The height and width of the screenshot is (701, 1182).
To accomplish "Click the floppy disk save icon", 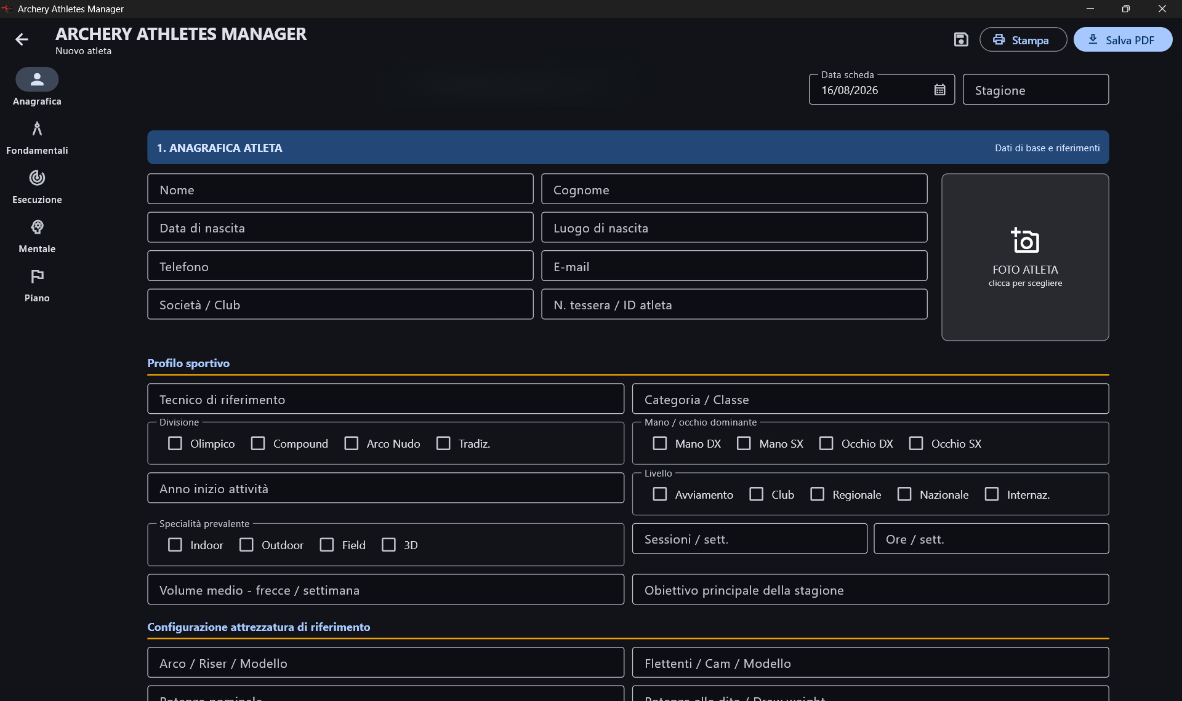I will 961,39.
